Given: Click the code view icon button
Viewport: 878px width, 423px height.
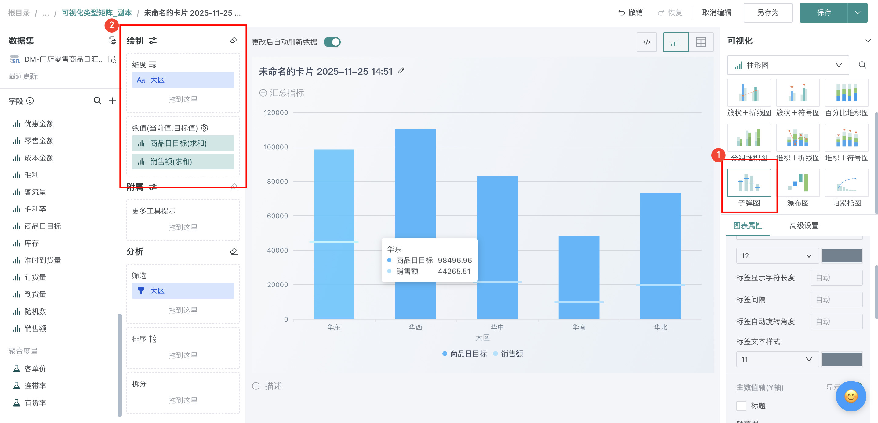Looking at the screenshot, I should click(647, 42).
